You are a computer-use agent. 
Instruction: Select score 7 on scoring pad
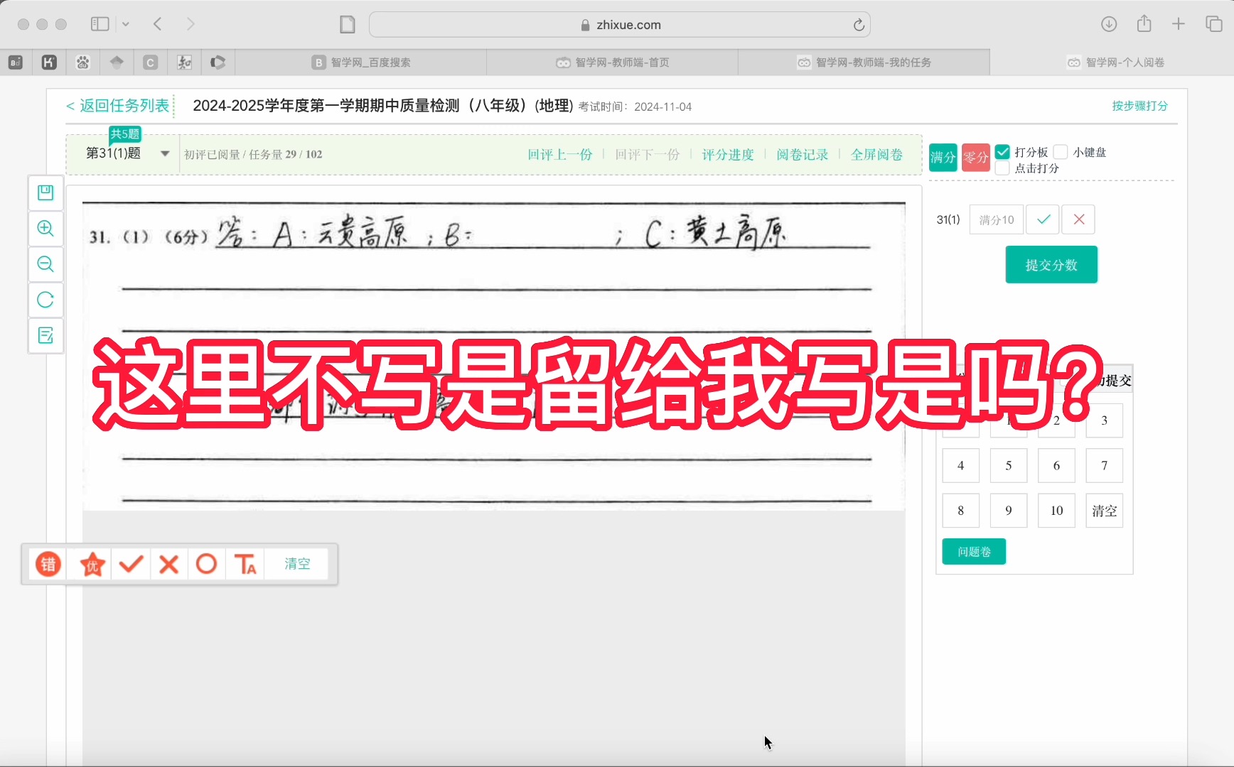1104,466
